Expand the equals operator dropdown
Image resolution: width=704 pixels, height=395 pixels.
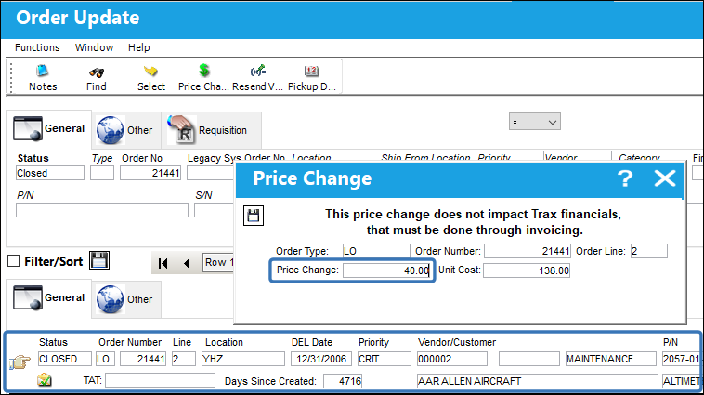(534, 122)
